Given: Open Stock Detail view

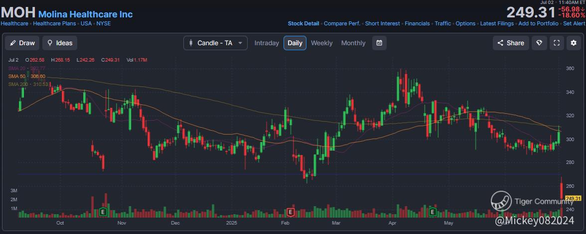Looking at the screenshot, I should [x=303, y=23].
